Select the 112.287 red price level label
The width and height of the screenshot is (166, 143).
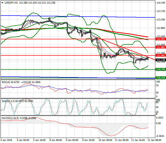click(x=161, y=39)
